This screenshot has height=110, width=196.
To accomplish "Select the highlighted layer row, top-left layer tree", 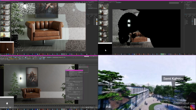I will click(93, 8).
